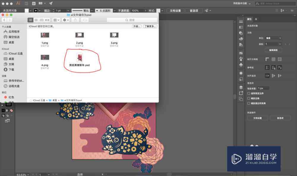The image size is (297, 176).
Task: Click the fill color swatch in control bar
Action: pos(27,11)
